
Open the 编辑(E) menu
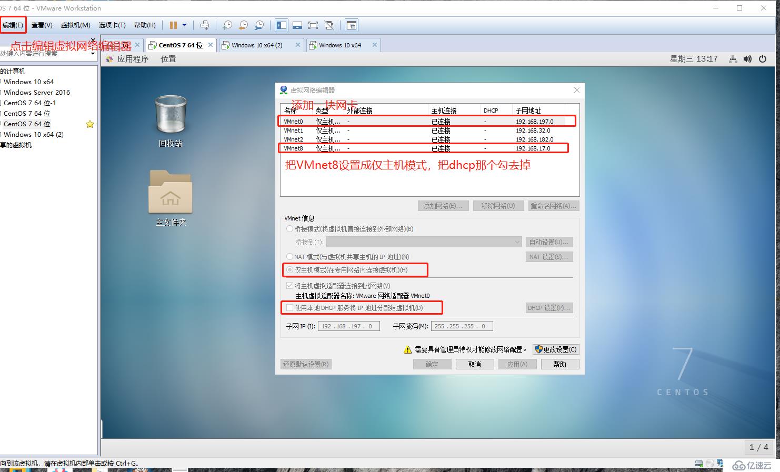tap(13, 25)
